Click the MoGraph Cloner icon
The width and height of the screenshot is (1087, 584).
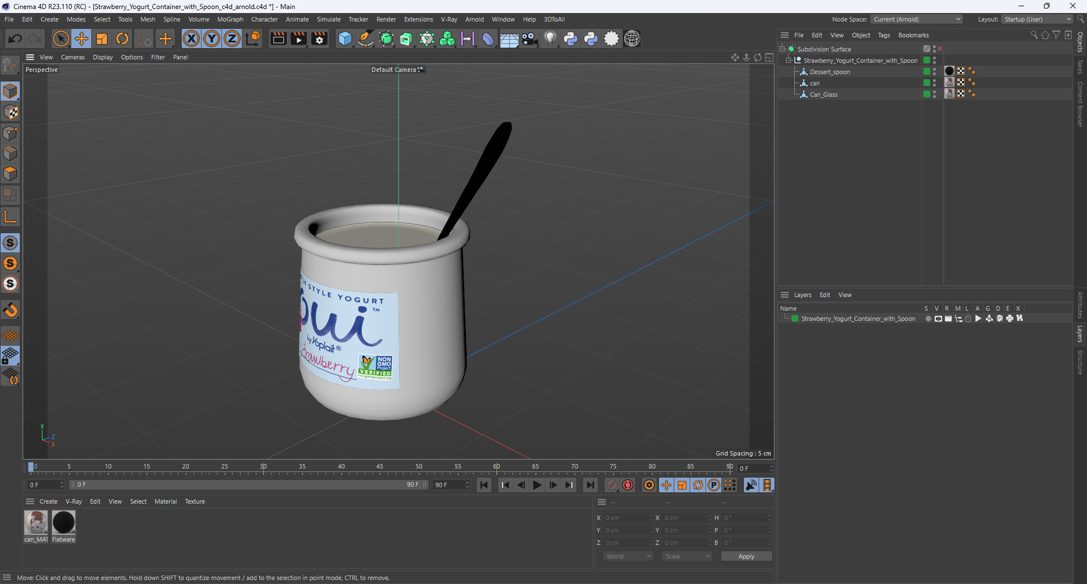[447, 38]
